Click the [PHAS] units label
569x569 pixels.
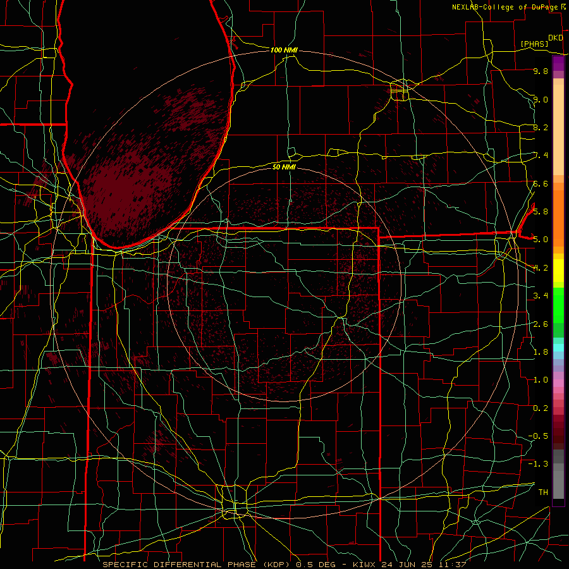coord(534,44)
